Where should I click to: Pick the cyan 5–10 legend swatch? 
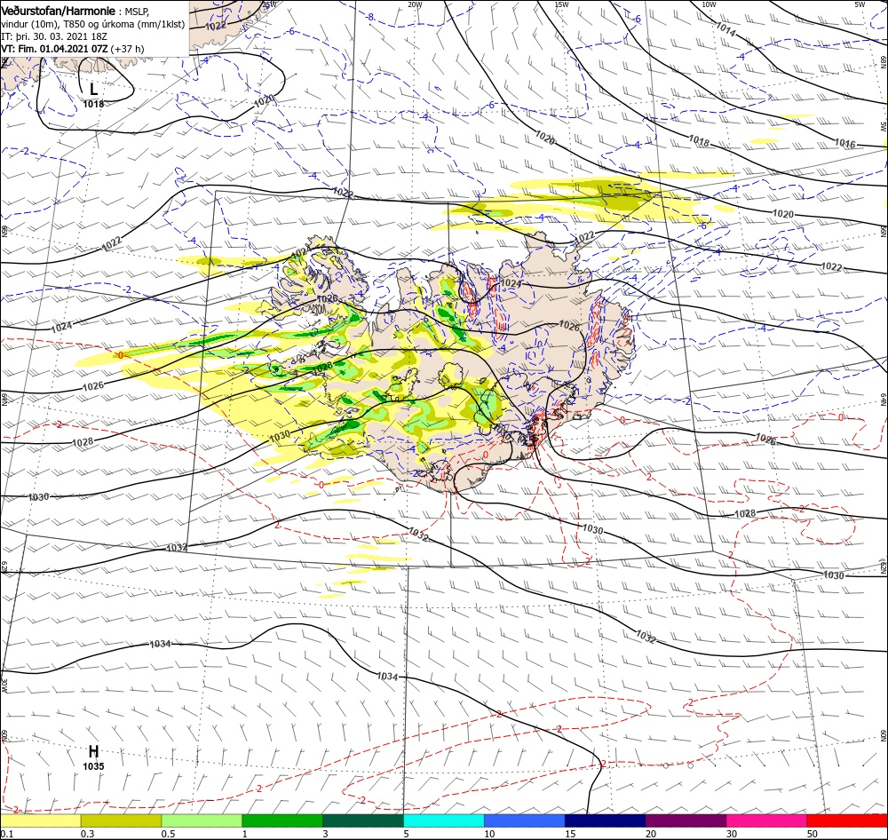click(444, 820)
